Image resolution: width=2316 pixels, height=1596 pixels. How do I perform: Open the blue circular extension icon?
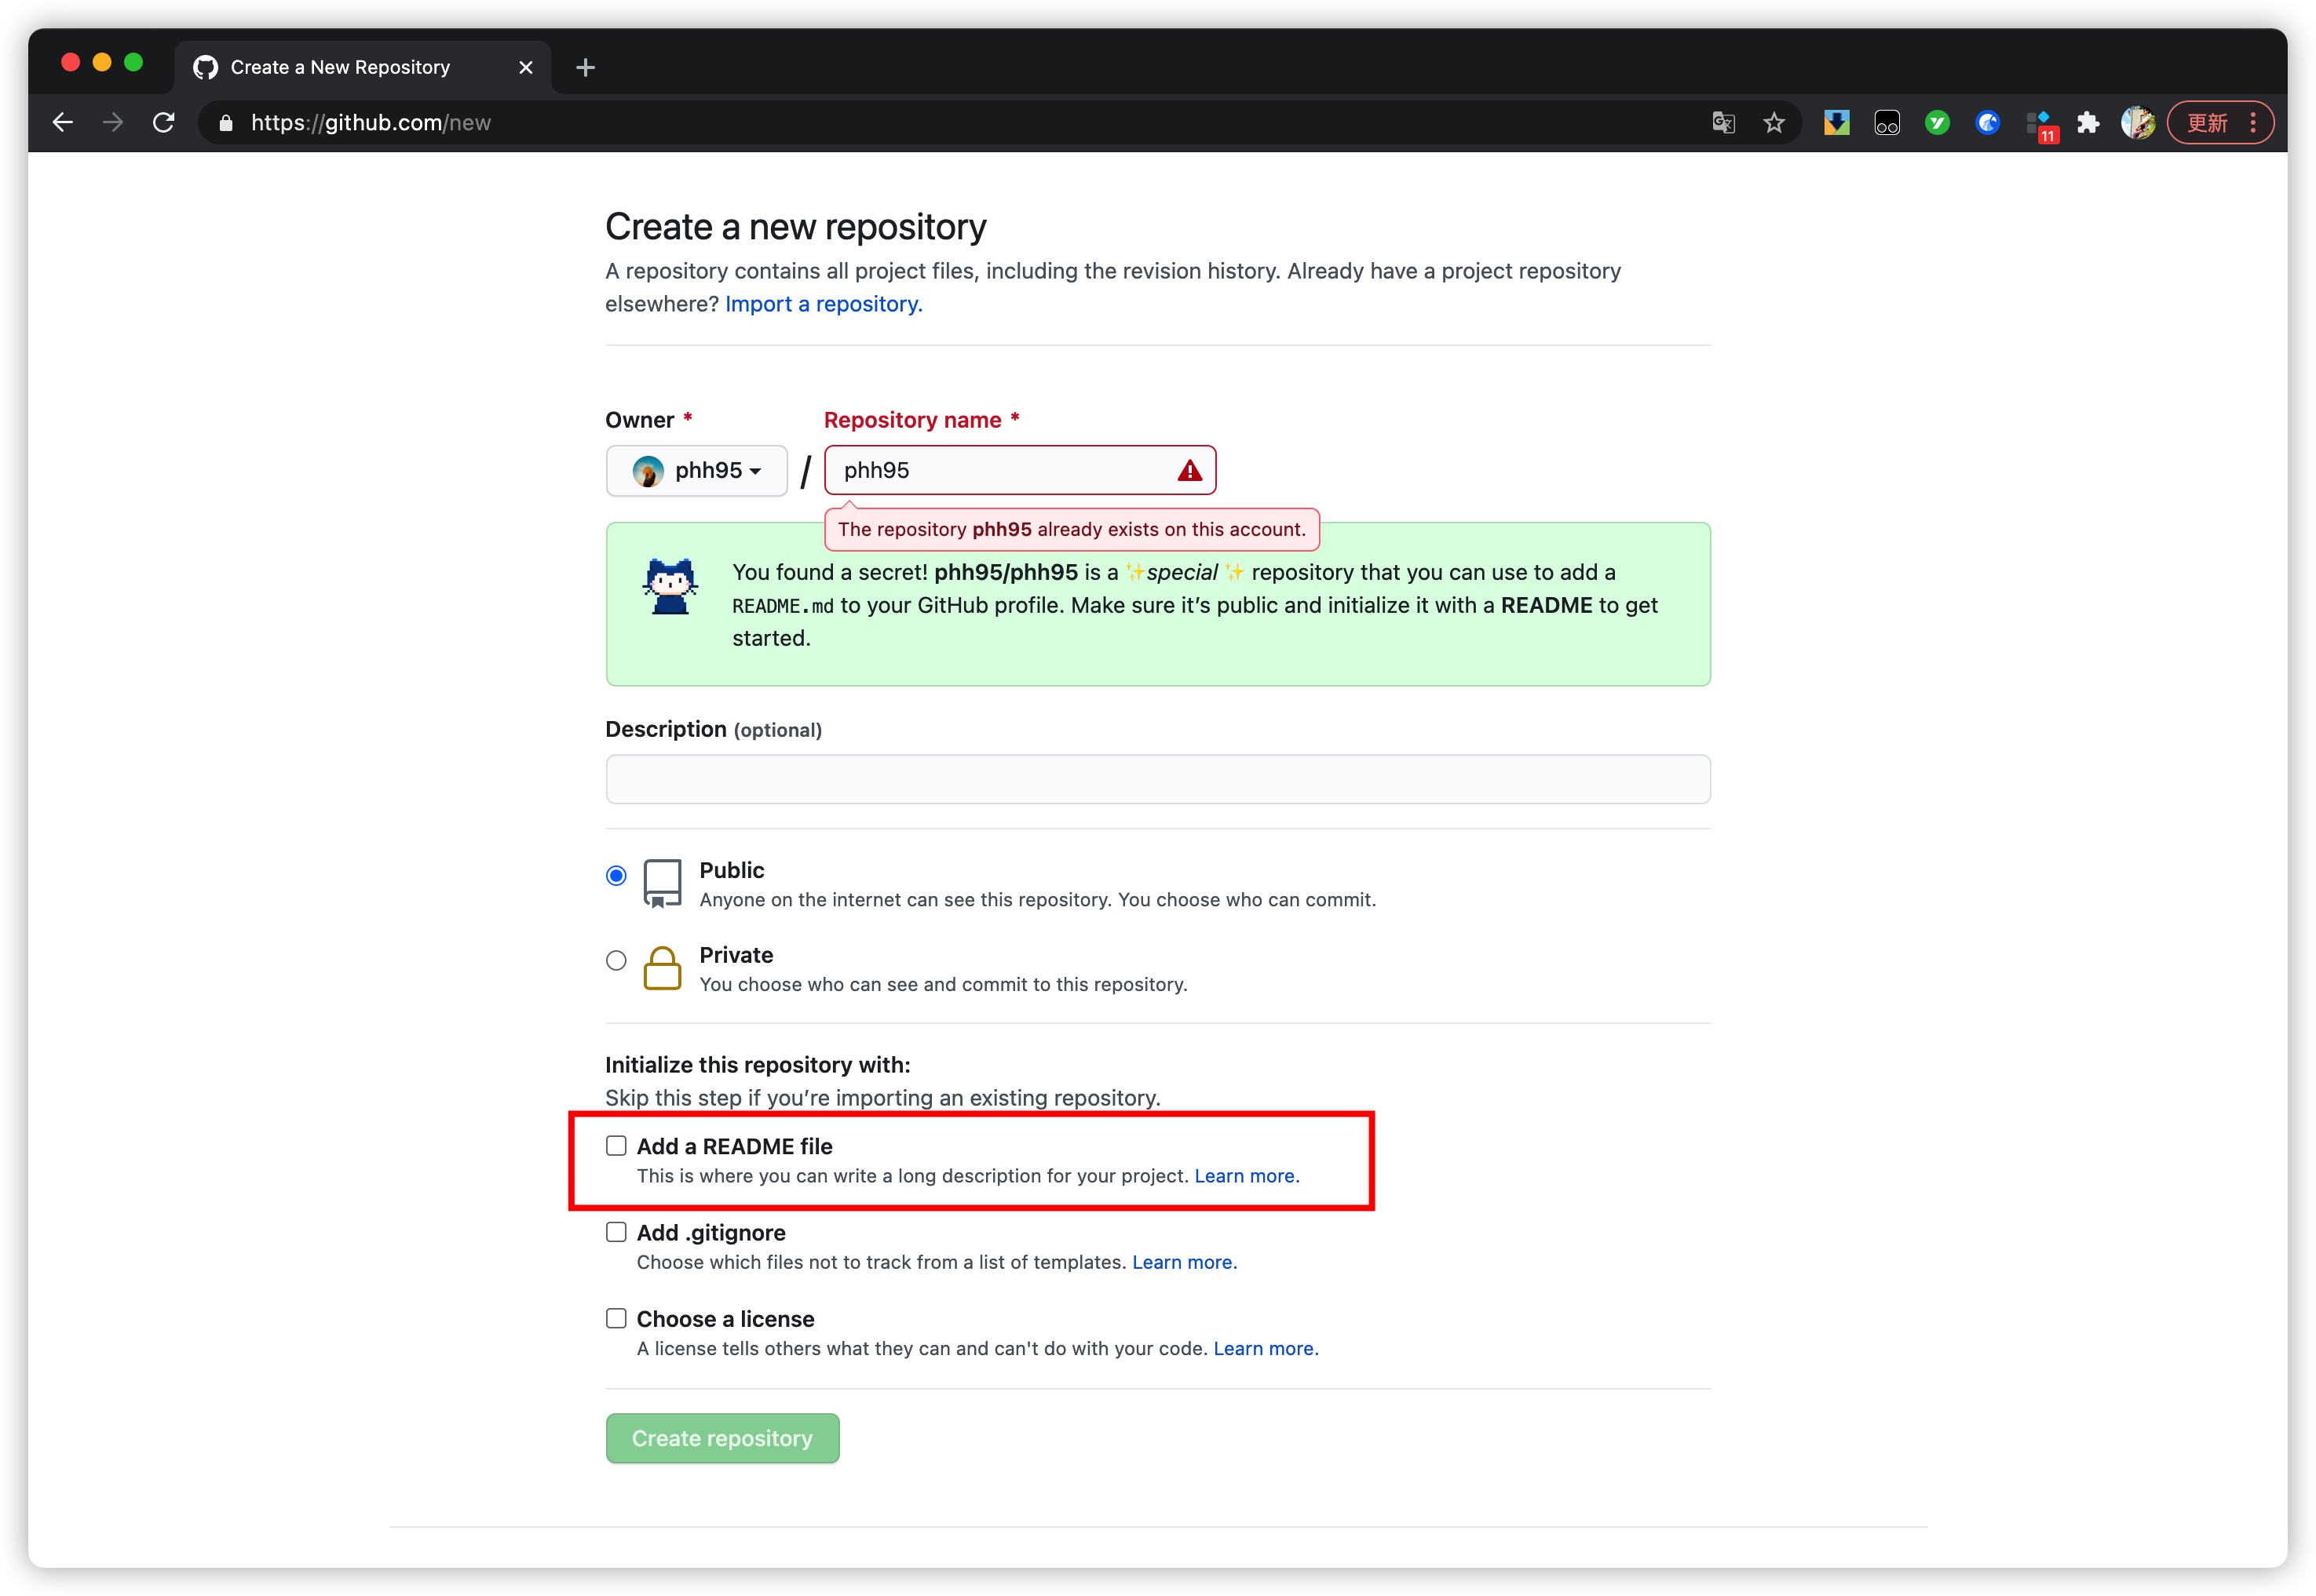click(x=1988, y=123)
